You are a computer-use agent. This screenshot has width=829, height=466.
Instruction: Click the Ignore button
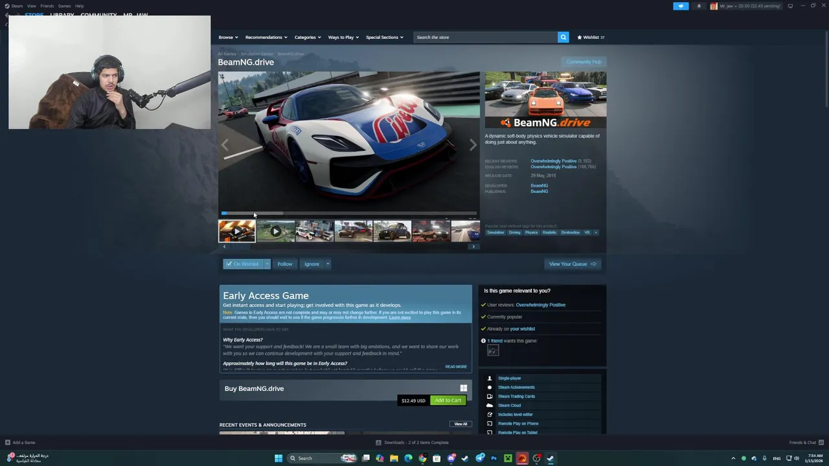click(312, 264)
